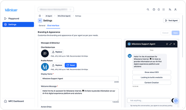186x110 pixels.
Task: Click 'Messages & Behaviour' heading
Action: click(50, 43)
